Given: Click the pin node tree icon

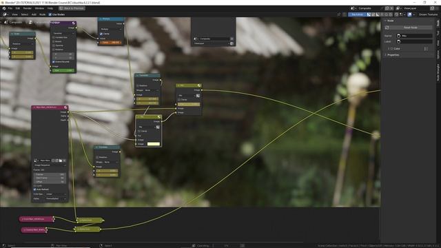Looking at the screenshot, I should pos(339,14).
